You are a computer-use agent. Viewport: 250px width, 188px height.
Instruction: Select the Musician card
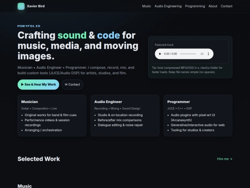pos(52,116)
